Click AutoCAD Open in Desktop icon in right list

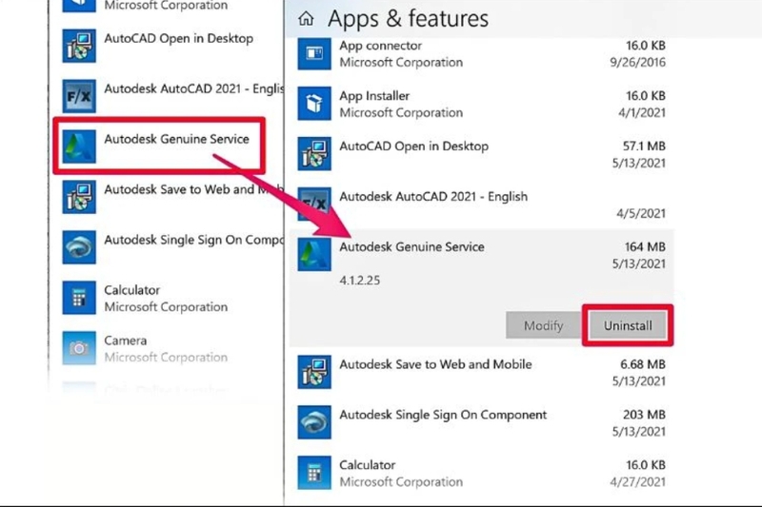tap(314, 154)
